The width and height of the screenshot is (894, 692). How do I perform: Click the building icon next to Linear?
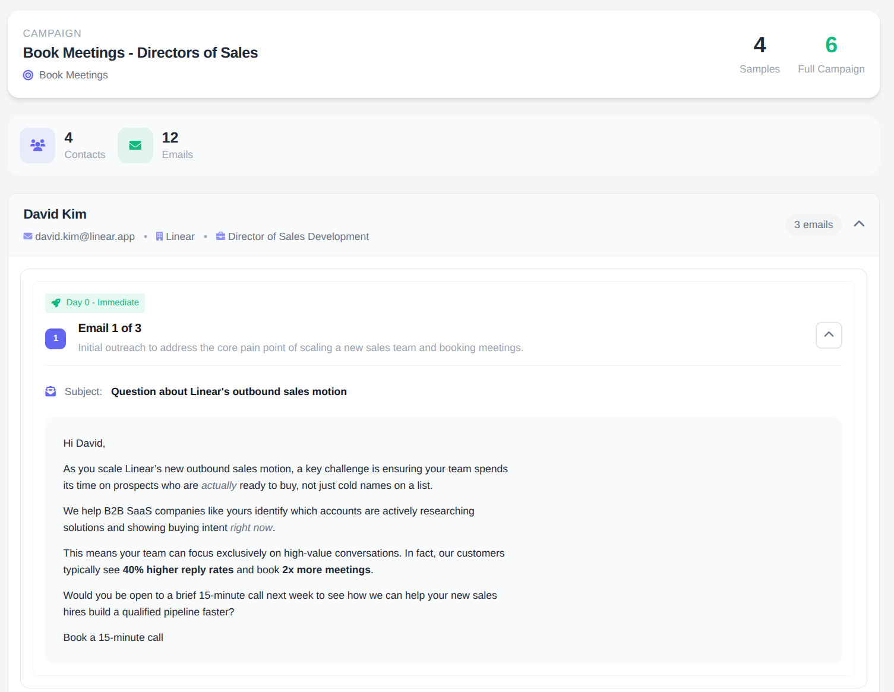click(x=159, y=236)
